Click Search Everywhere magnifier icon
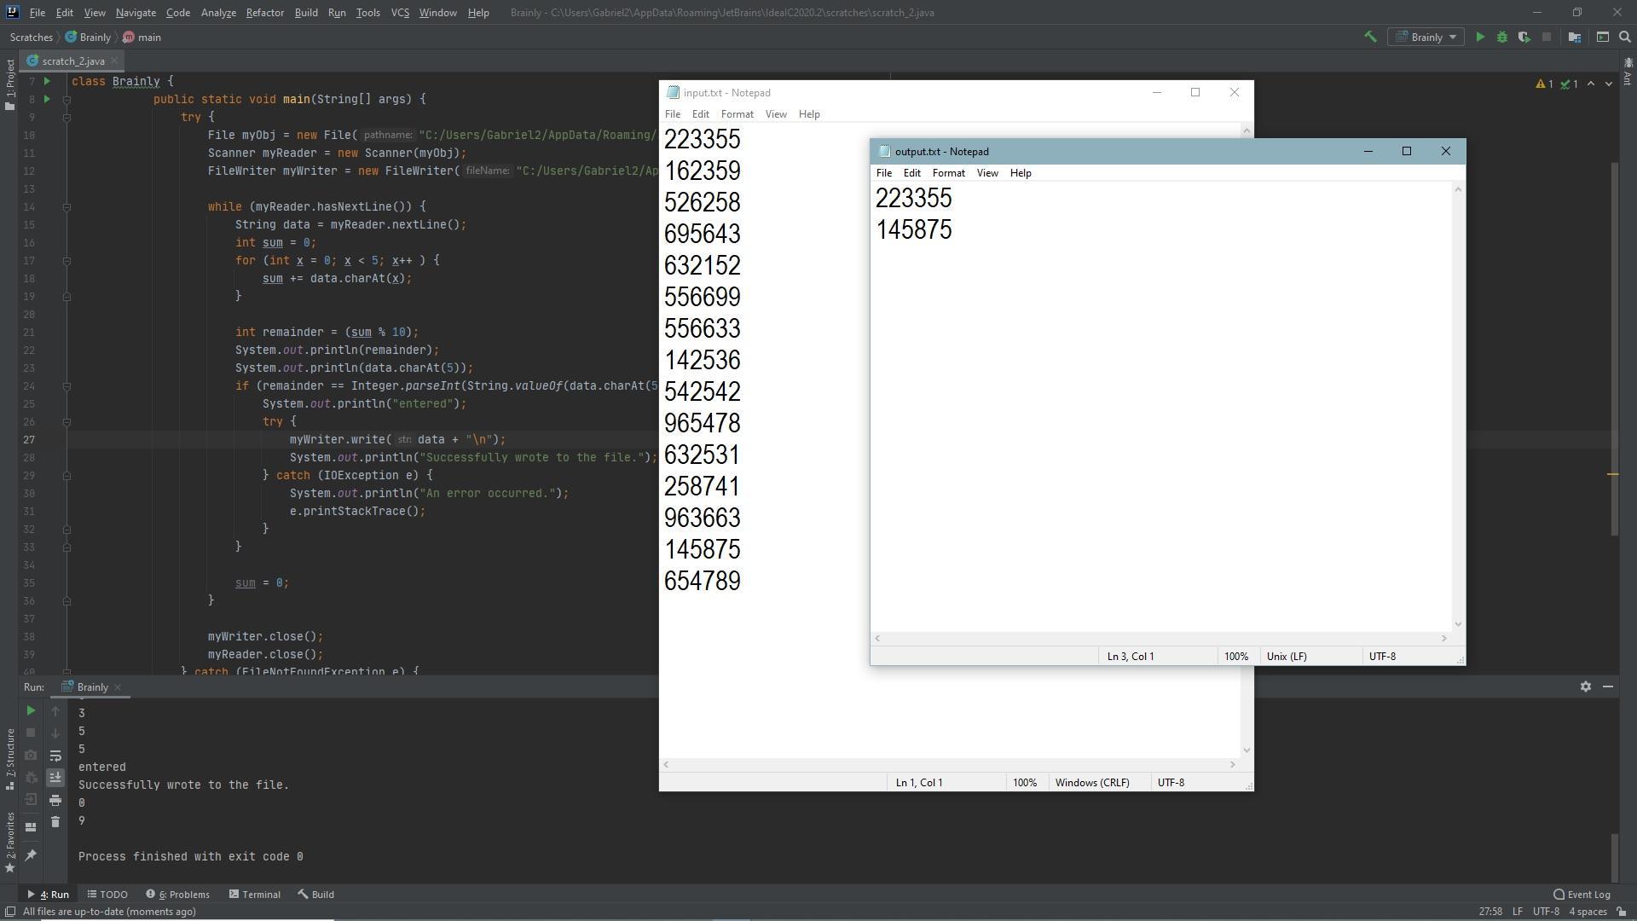The height and width of the screenshot is (921, 1637). pos(1625,37)
